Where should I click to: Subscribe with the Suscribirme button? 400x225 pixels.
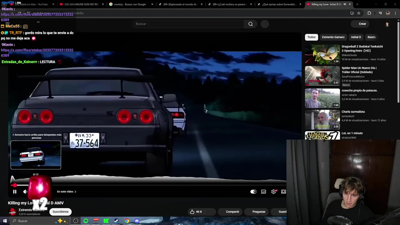[60, 212]
